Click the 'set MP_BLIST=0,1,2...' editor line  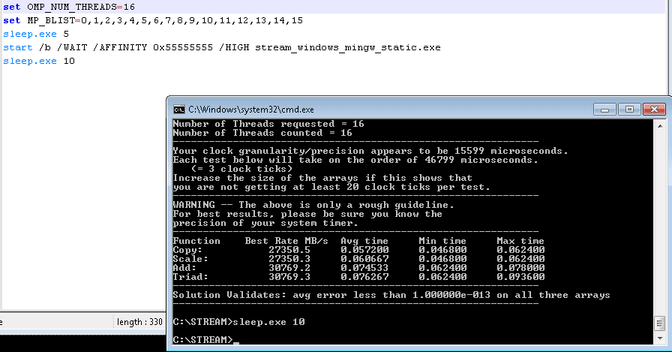pos(153,20)
